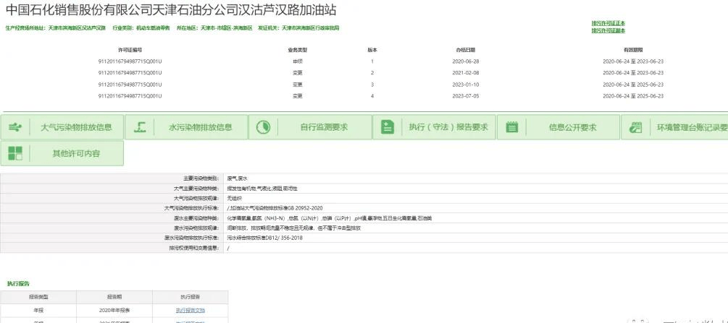Click the 版本 column header

[372, 50]
